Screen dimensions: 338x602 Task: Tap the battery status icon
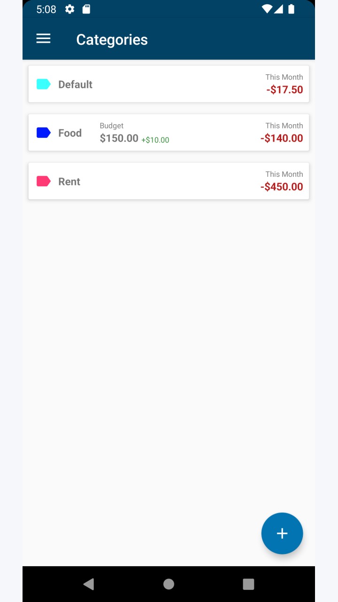291,9
